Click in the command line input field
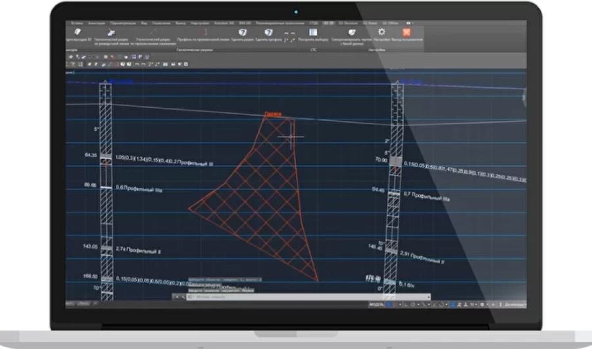Viewport: 592px width, 349px height. click(309, 297)
